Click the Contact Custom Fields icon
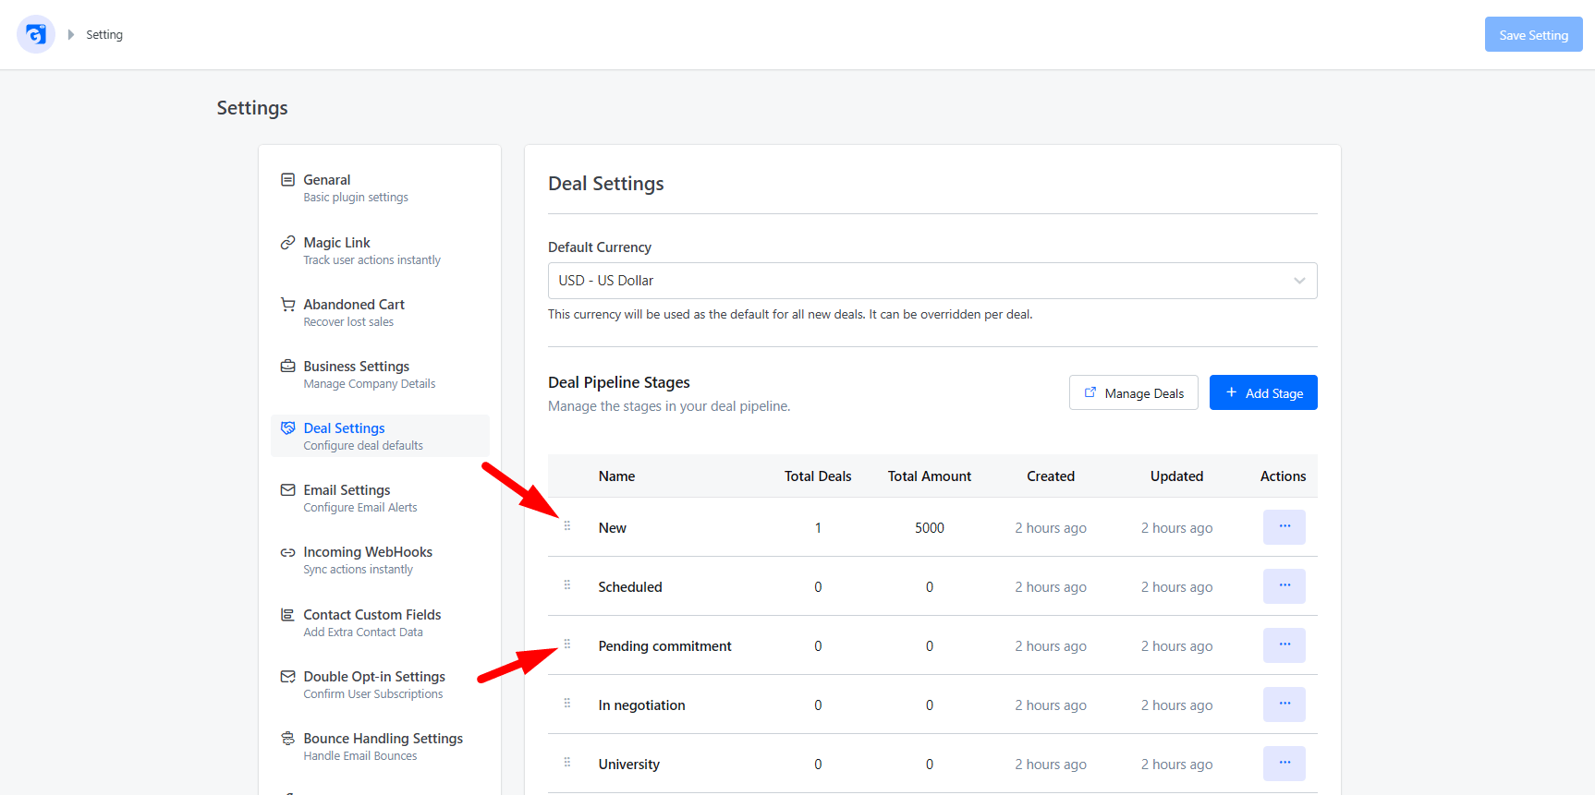Image resolution: width=1595 pixels, height=795 pixels. (x=287, y=615)
